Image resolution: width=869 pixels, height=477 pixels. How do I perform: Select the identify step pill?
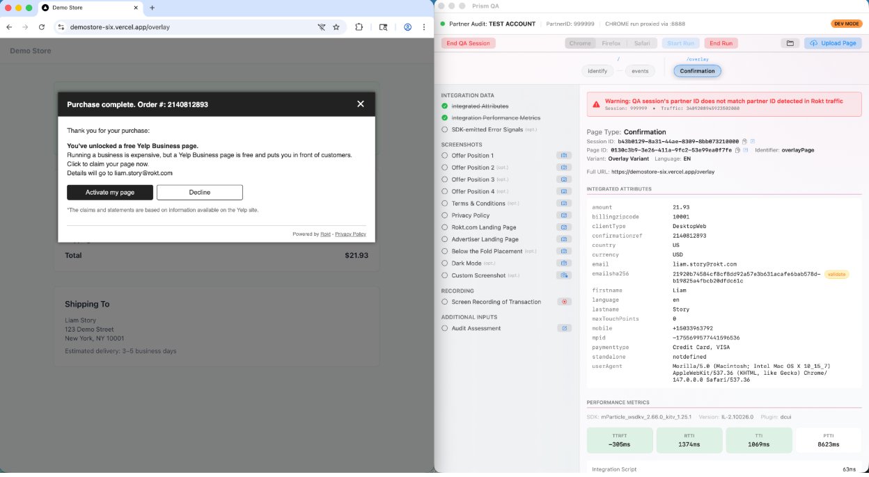tap(597, 71)
